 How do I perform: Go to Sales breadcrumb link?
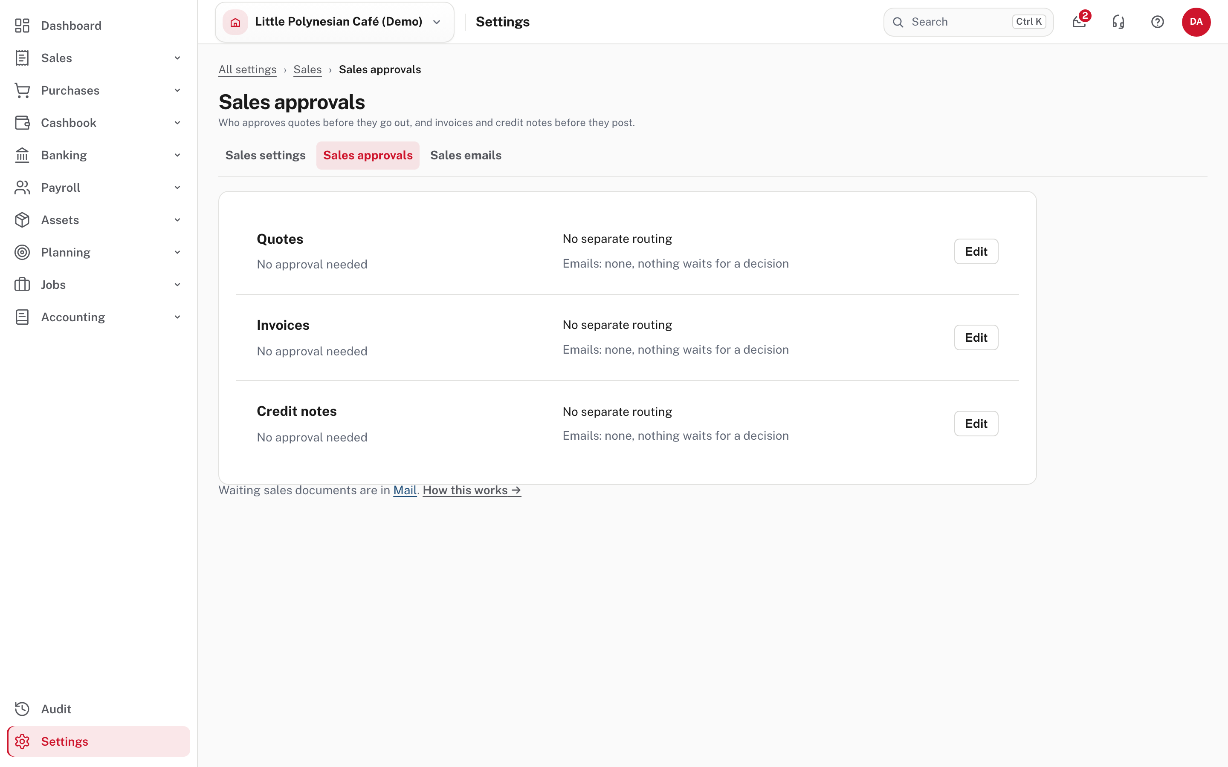307,69
